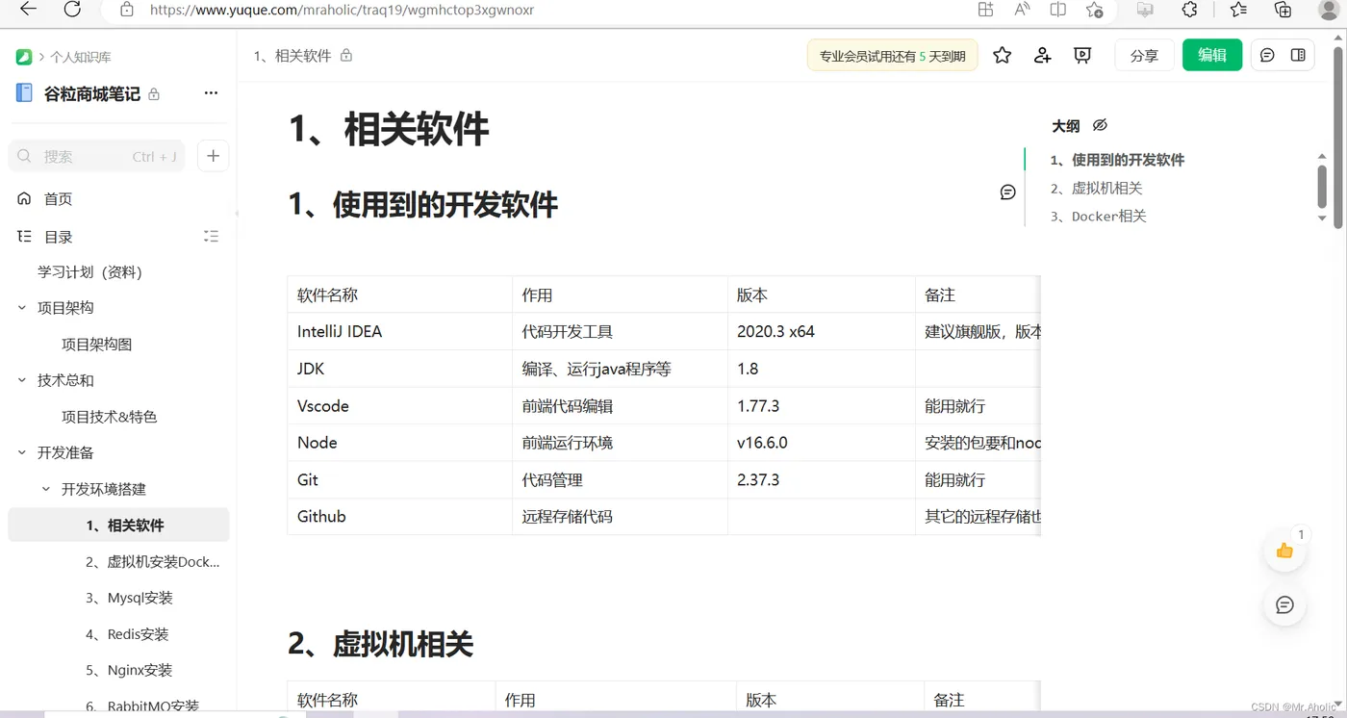
Task: Like the document with the thumbs-up
Action: pos(1284,551)
